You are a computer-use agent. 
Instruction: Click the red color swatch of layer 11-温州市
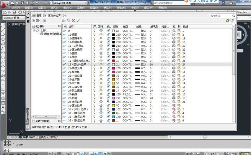(114, 61)
